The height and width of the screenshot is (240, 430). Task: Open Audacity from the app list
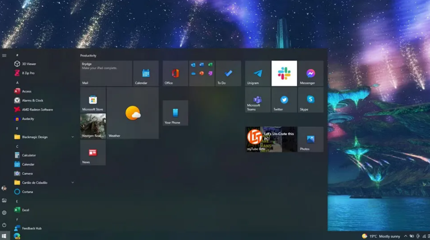28,119
